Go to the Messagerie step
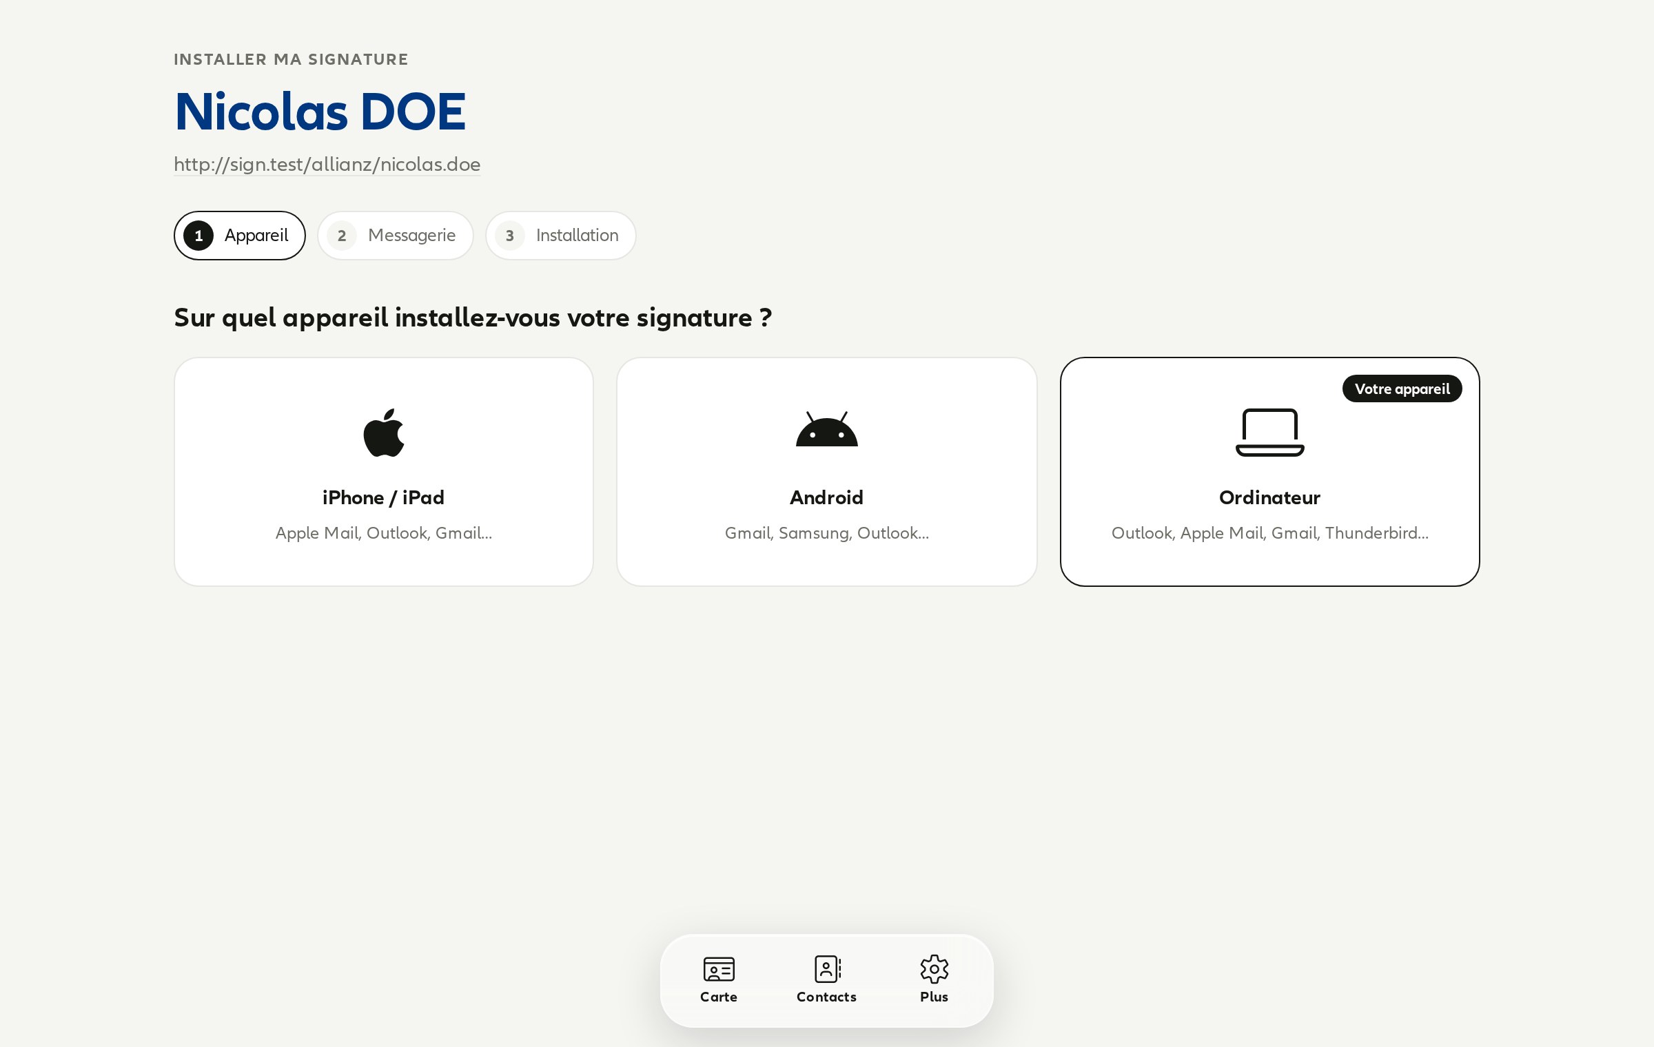The width and height of the screenshot is (1654, 1047). (396, 236)
